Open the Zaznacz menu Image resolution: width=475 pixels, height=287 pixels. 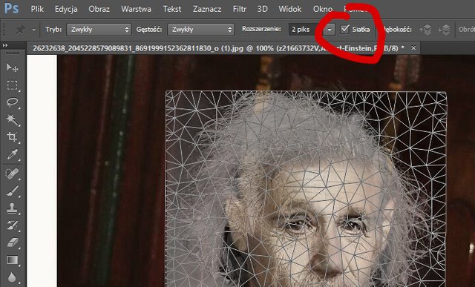[207, 9]
